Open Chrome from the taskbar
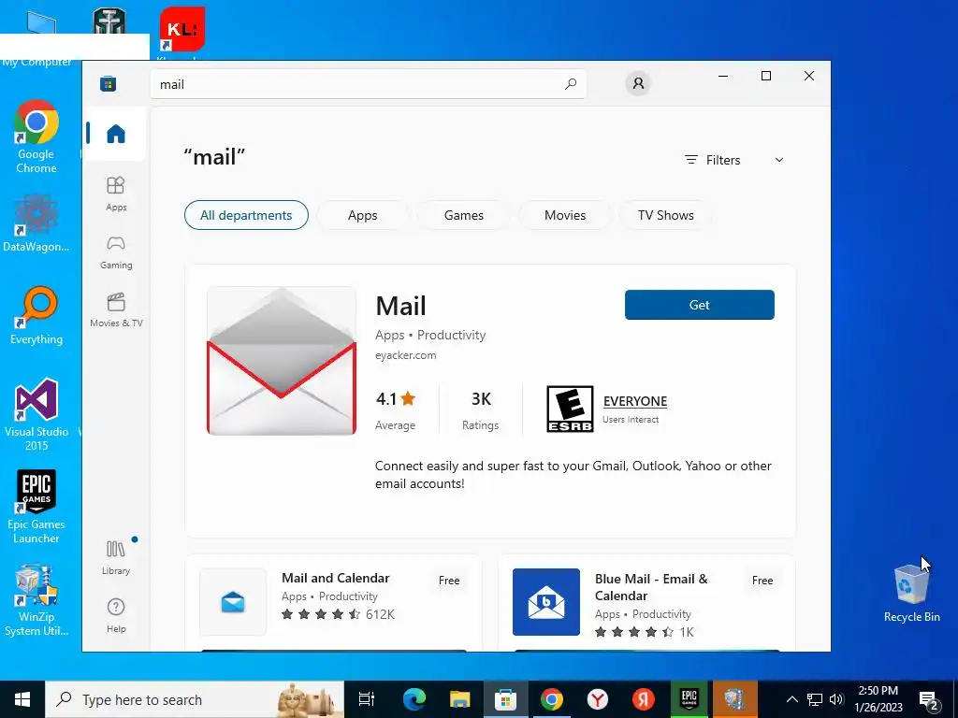 tap(552, 699)
